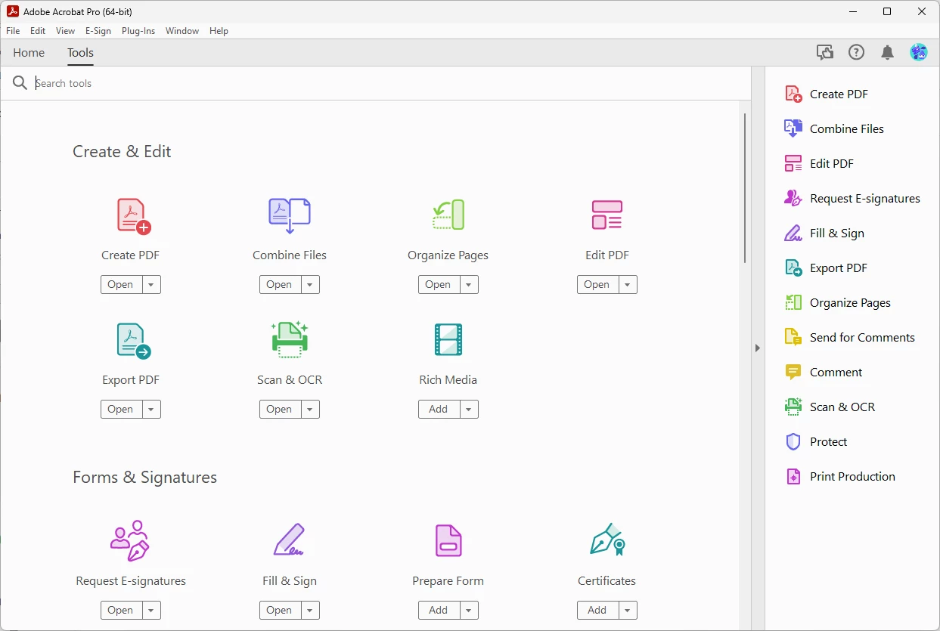Screen dimensions: 940x631
Task: Click Open button under Create PDF
Action: point(121,285)
